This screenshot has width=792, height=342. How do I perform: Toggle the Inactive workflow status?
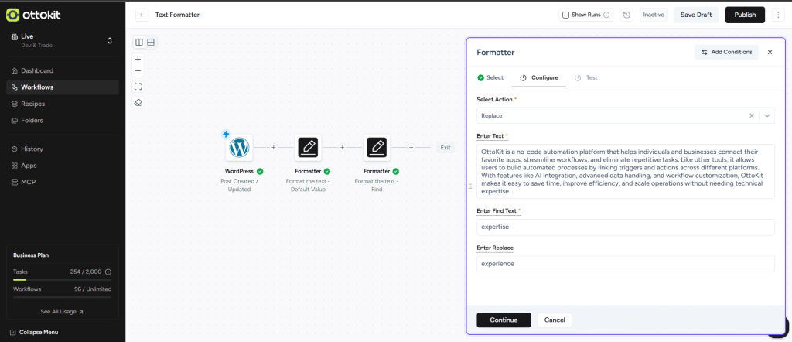[x=654, y=15]
